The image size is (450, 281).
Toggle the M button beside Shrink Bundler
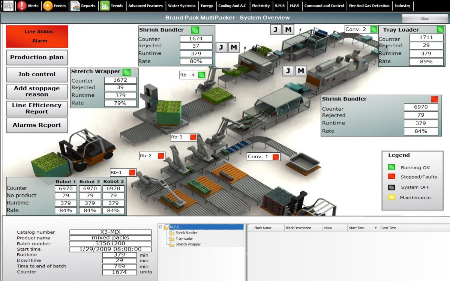[x=234, y=47]
